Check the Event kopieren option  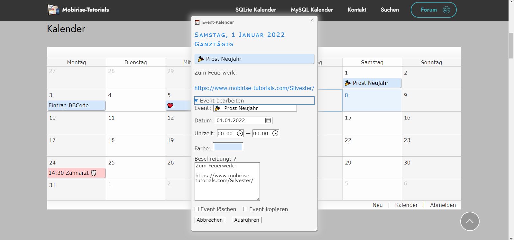pos(245,209)
